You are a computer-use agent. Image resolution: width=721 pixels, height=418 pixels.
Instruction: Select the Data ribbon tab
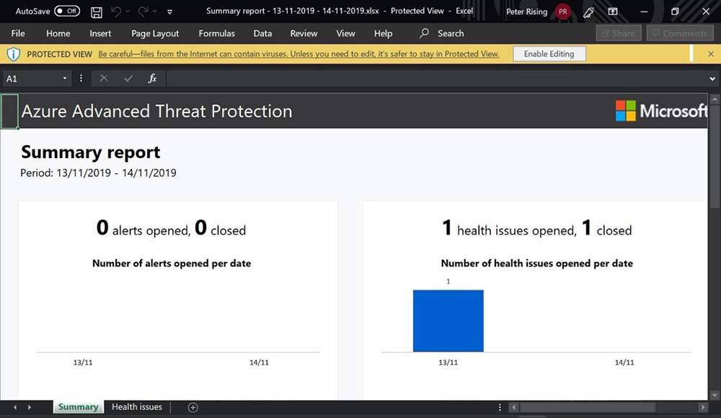262,33
